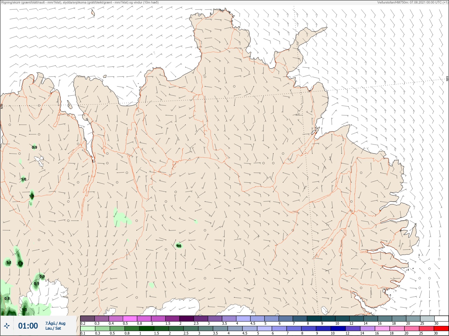
Task: Click the small offshore island at the top of the map
Action: pos(93,13)
